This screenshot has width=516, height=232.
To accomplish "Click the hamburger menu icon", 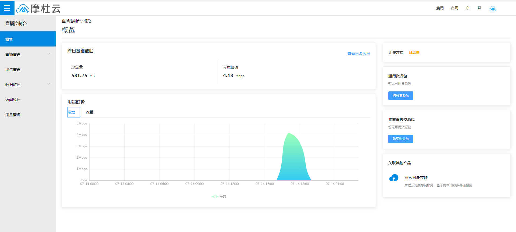I will coord(7,8).
